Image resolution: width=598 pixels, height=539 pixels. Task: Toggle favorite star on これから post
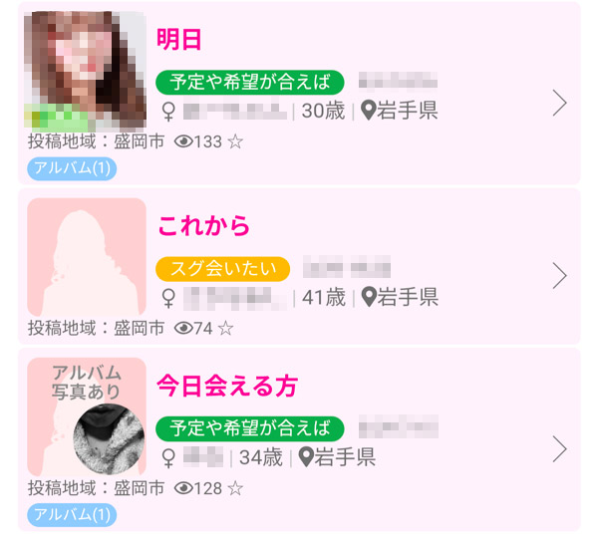pos(226,328)
